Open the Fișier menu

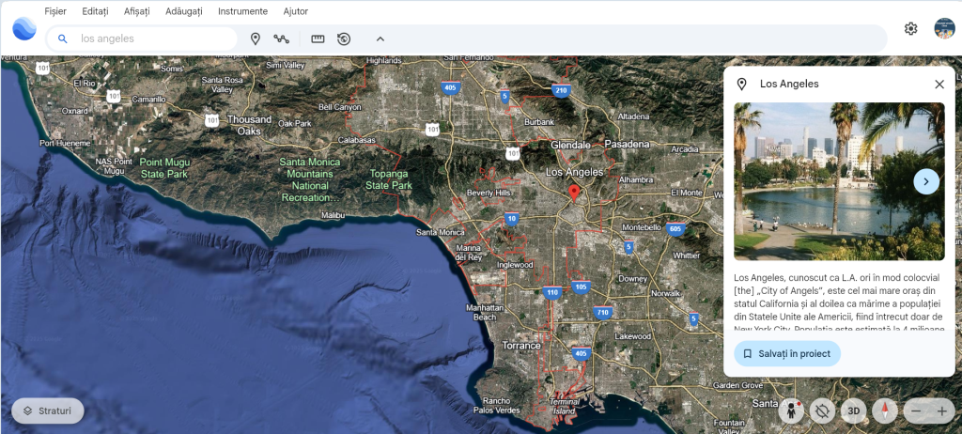(54, 11)
